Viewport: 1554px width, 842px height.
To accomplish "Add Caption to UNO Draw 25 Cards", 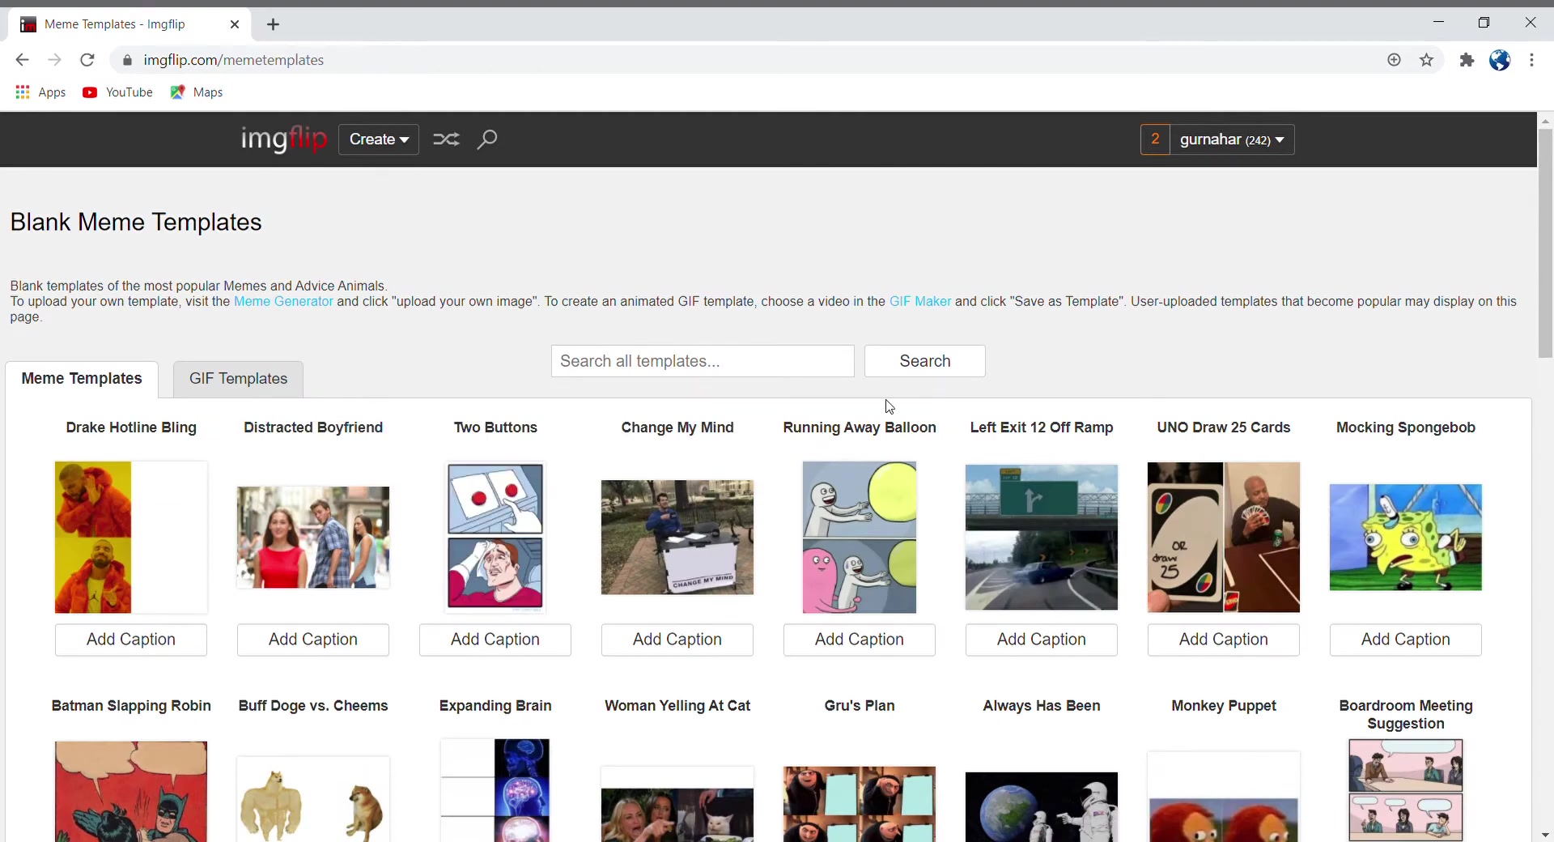I will click(1224, 640).
